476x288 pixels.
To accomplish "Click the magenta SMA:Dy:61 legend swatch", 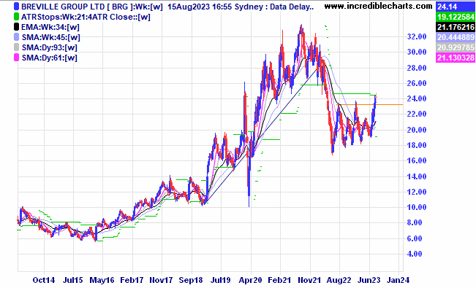I will click(16, 58).
